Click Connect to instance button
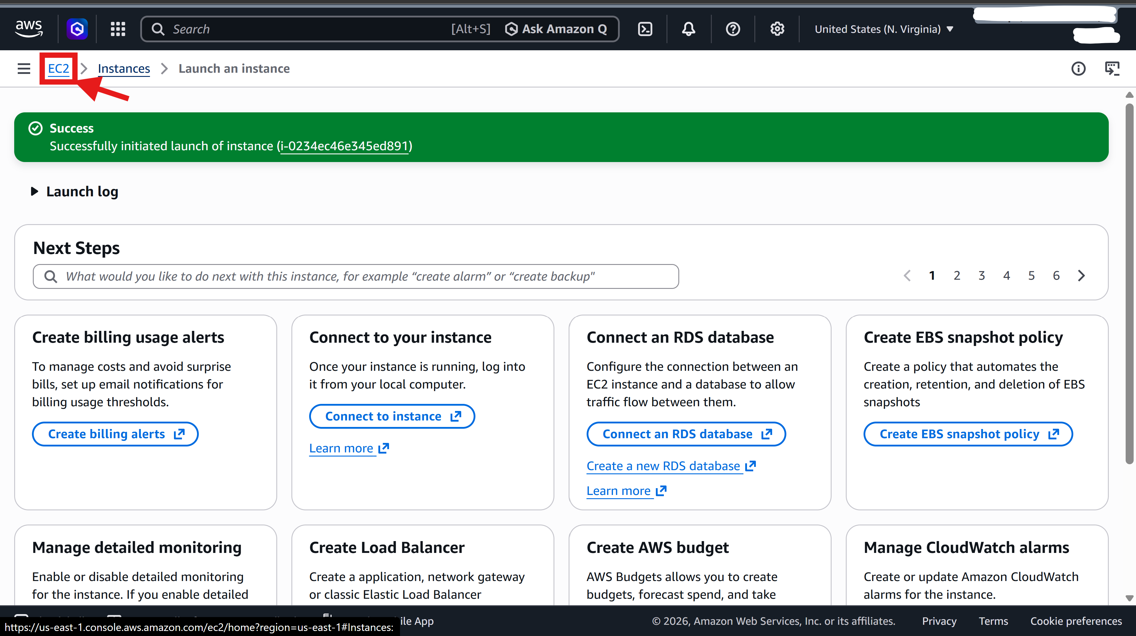 coord(392,416)
